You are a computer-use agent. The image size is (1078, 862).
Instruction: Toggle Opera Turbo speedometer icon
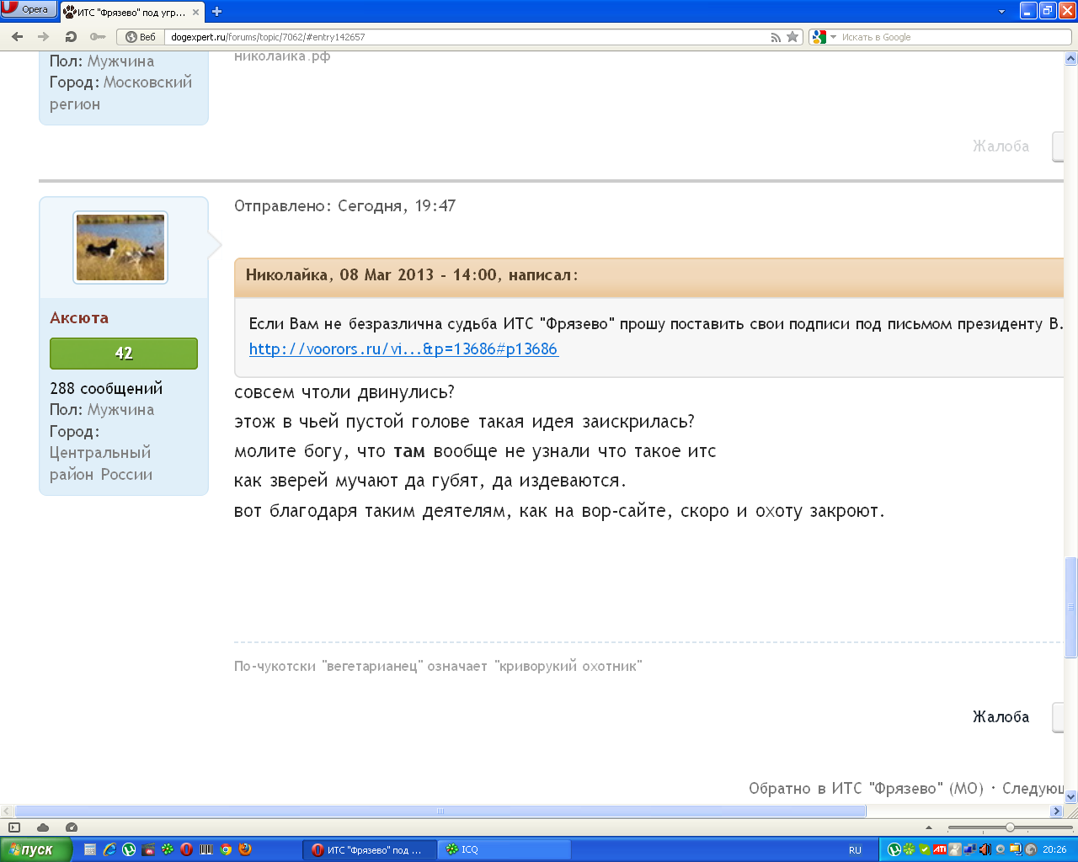(72, 827)
